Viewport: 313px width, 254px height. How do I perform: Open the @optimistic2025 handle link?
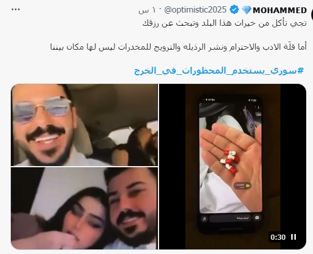pyautogui.click(x=195, y=10)
